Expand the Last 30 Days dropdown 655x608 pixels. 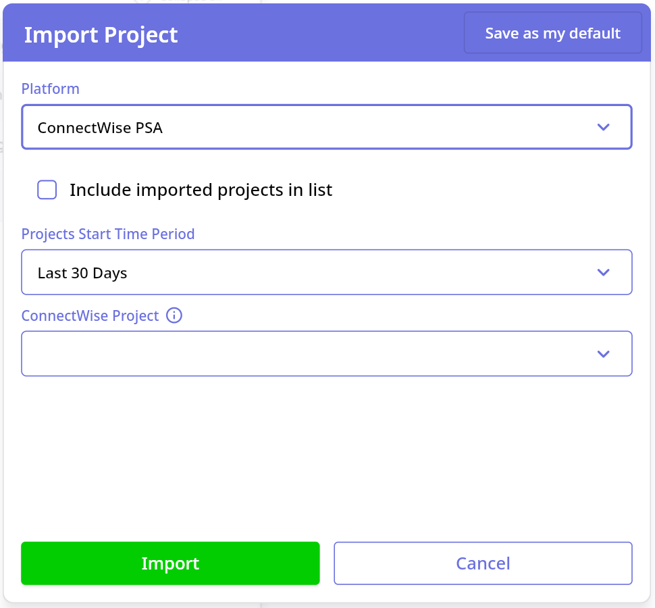click(326, 272)
